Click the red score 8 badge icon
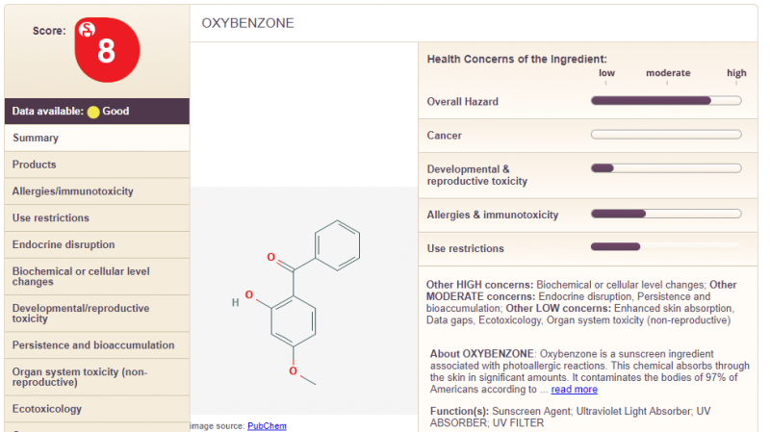Viewport: 770px width, 432px height. point(107,50)
